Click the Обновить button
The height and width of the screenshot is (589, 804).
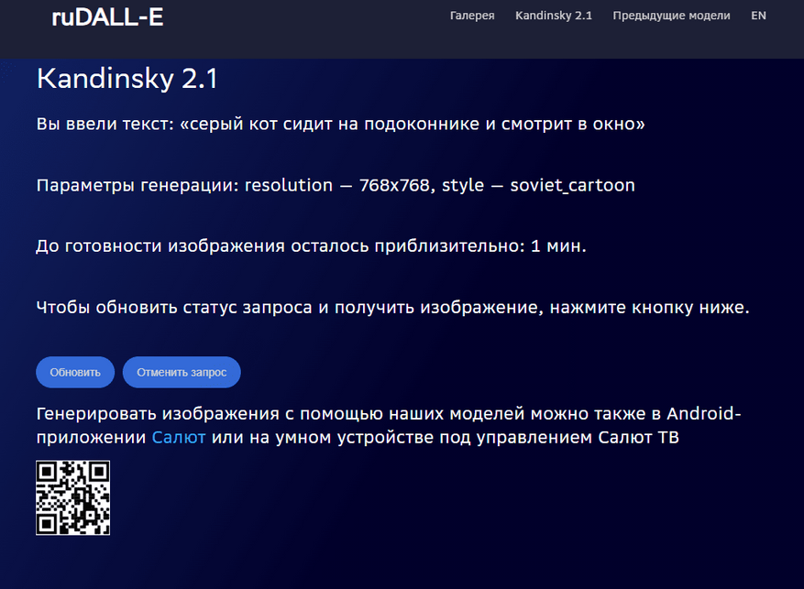coord(75,372)
